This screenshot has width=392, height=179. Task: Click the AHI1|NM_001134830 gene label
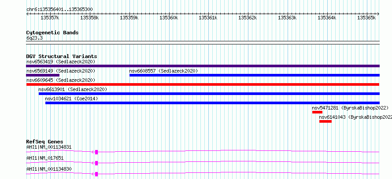point(49,169)
